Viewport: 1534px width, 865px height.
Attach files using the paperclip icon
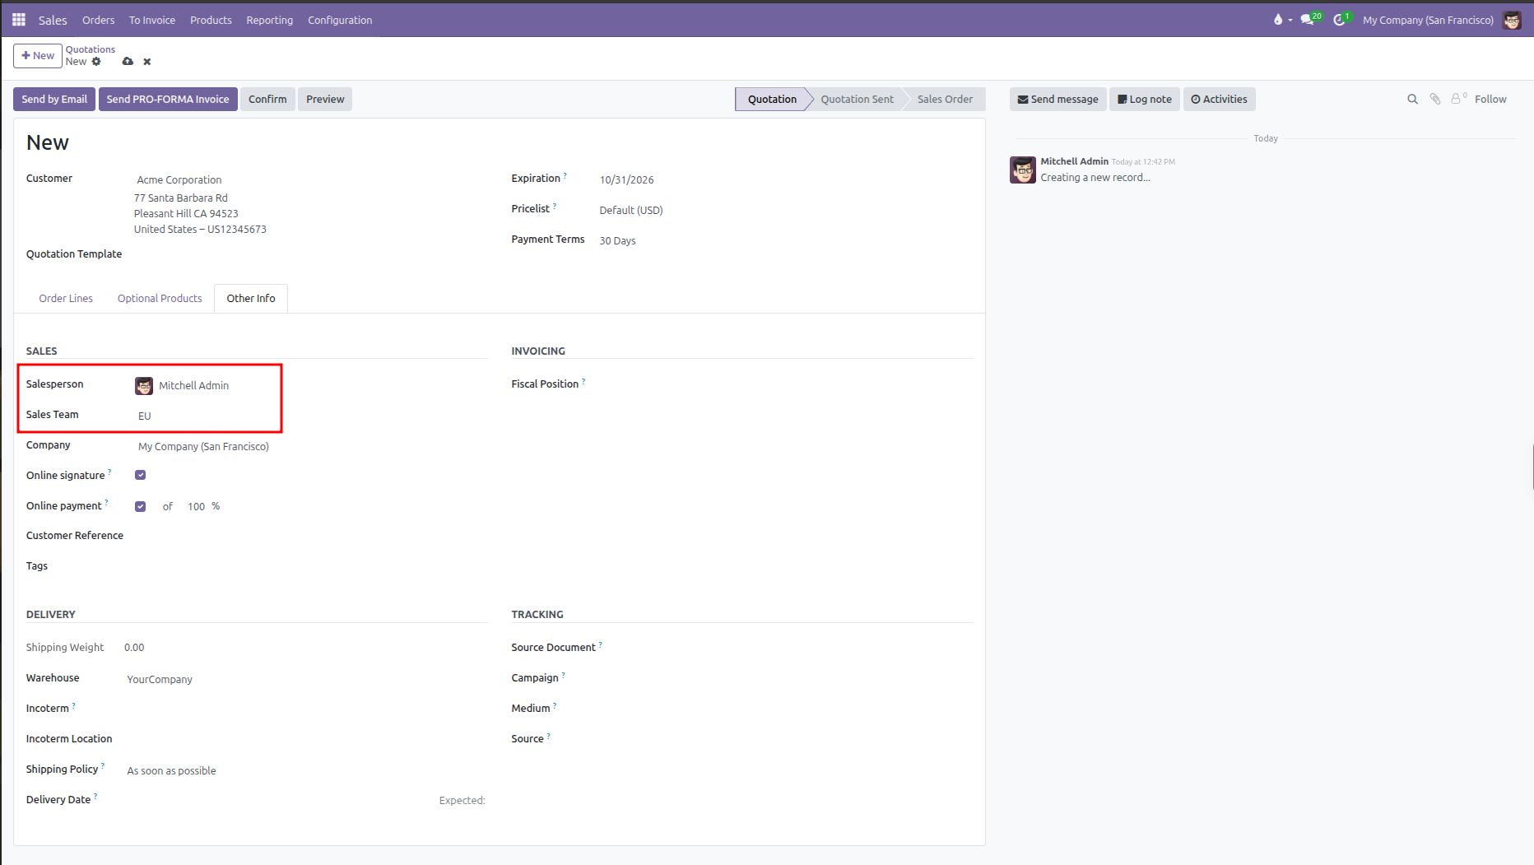tap(1435, 99)
